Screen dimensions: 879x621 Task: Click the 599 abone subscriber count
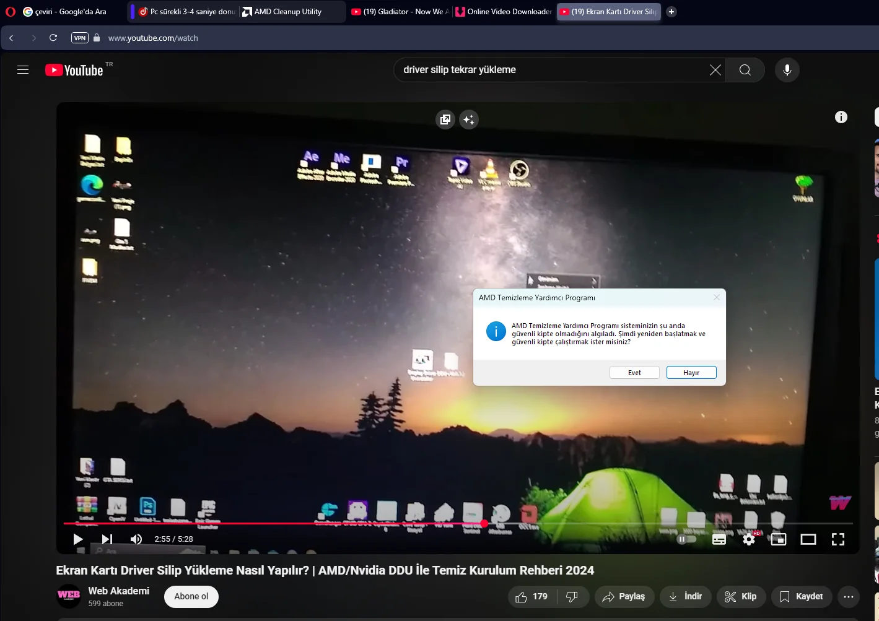click(x=106, y=604)
